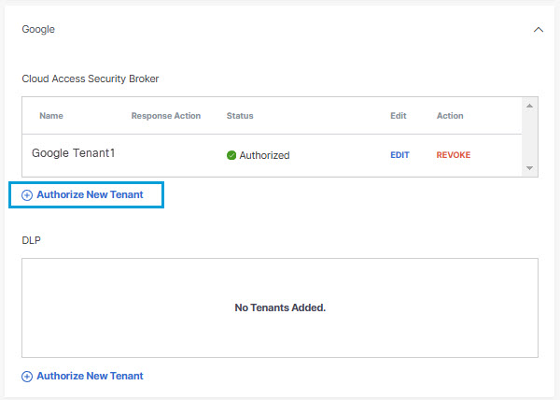The height and width of the screenshot is (400, 560).
Task: Click the Edit column header
Action: point(399,116)
